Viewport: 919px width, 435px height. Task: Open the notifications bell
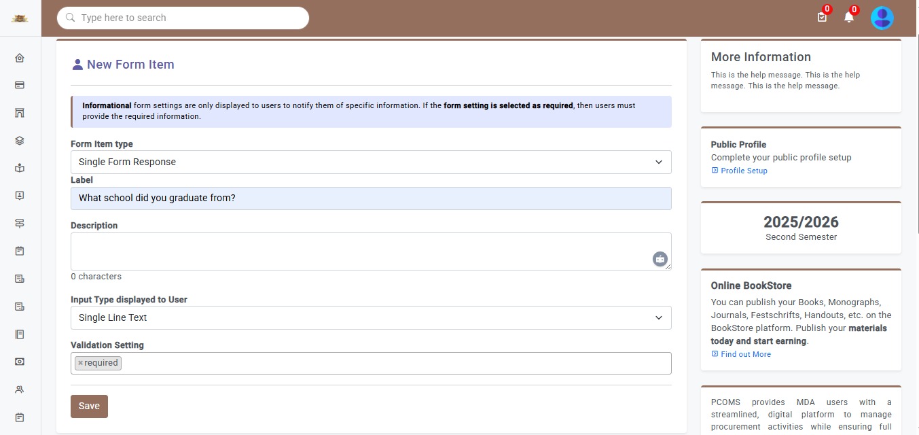click(x=848, y=18)
